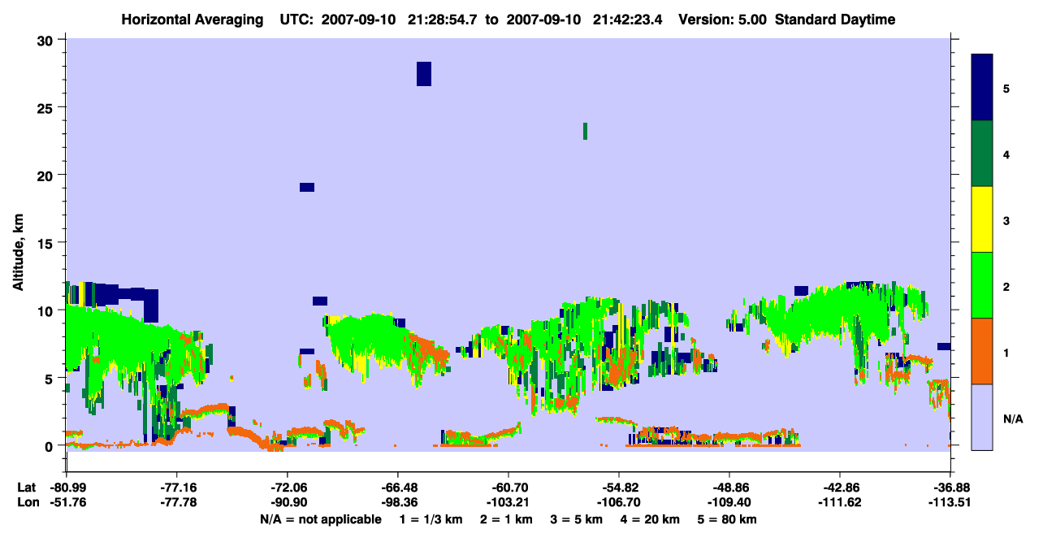Click the bright green colorbar segment labeled 2
Image resolution: width=1056 pixels, height=542 pixels.
[x=982, y=285]
